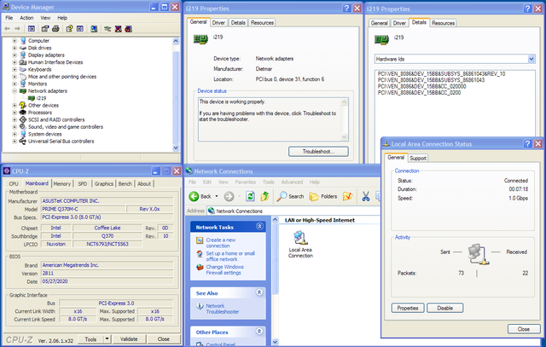Viewport: 546px width, 347px height.
Task: Expand the Computer node
Action: [x=15, y=41]
